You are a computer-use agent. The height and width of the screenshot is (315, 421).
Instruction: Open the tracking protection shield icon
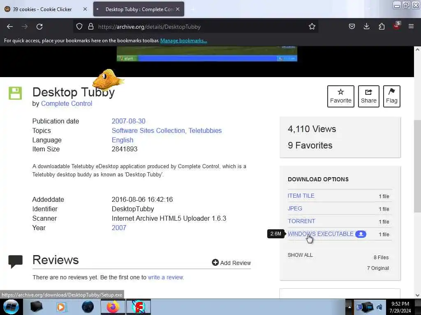coord(79,27)
